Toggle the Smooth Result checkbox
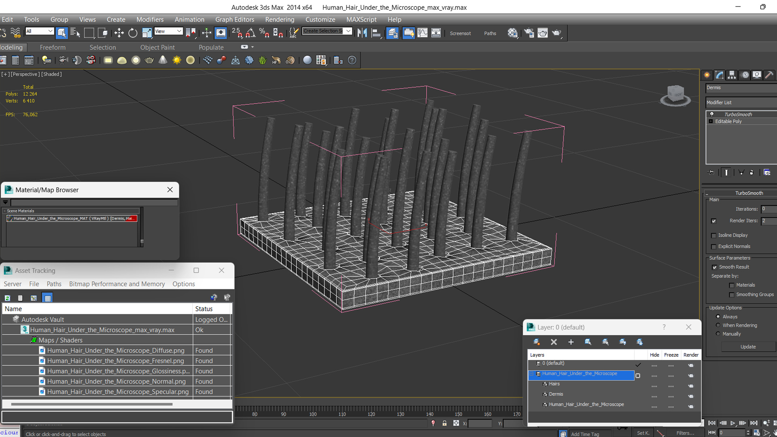 point(714,267)
